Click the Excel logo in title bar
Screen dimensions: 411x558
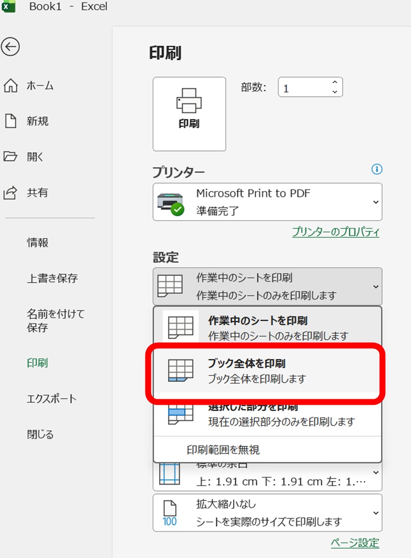pyautogui.click(x=8, y=6)
